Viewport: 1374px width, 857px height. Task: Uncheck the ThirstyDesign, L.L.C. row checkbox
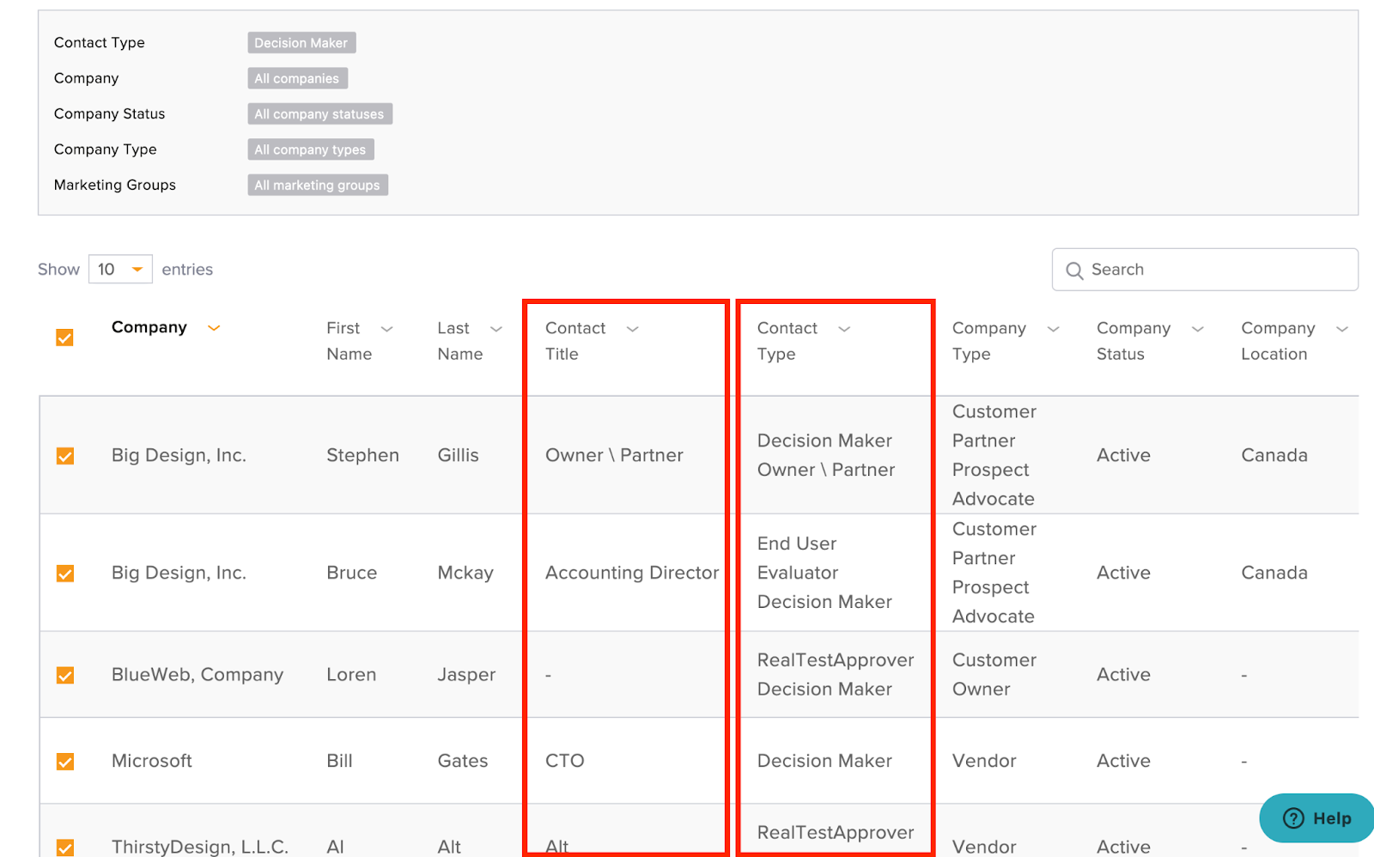(x=64, y=848)
